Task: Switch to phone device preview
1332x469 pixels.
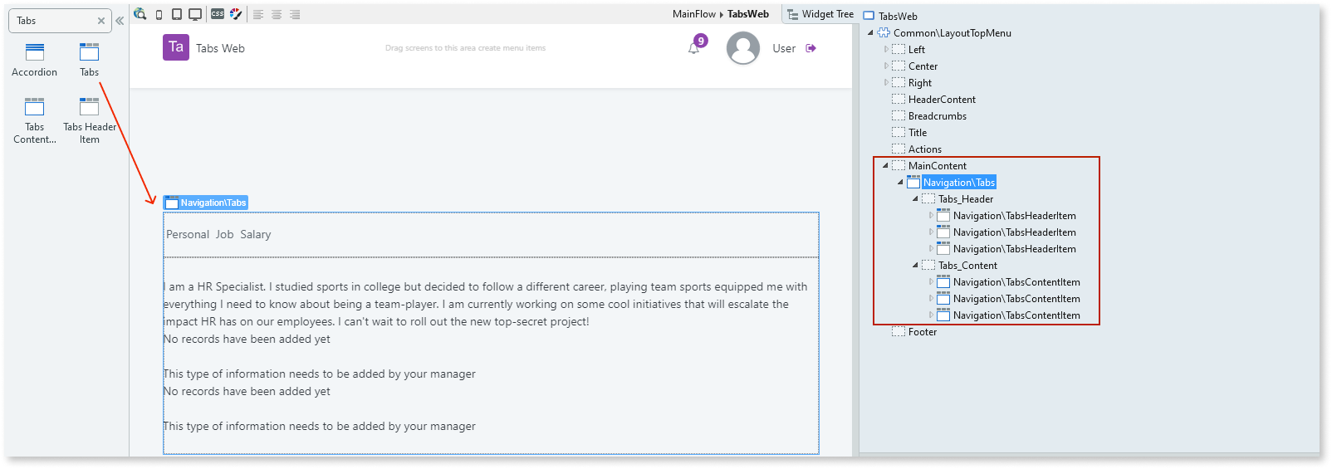Action: tap(159, 14)
